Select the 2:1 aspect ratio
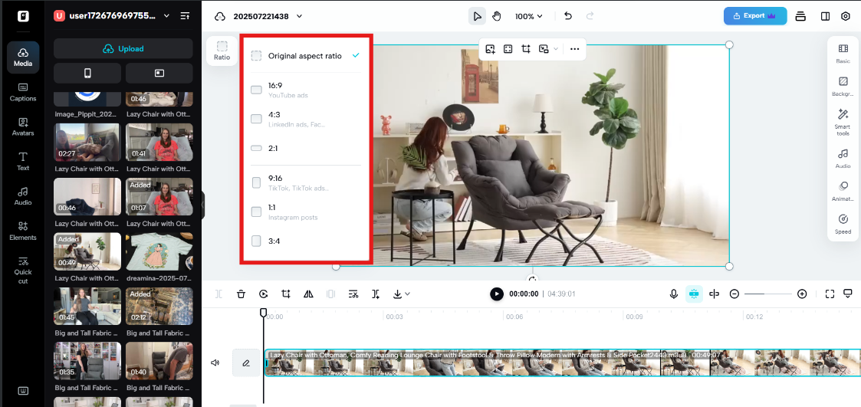This screenshot has height=407, width=861. coord(305,148)
